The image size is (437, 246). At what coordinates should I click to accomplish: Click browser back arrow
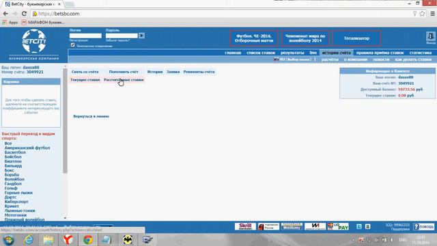5,14
